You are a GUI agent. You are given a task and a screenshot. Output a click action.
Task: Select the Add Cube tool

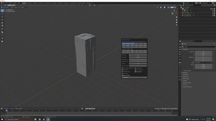pyautogui.click(x=2, y=35)
